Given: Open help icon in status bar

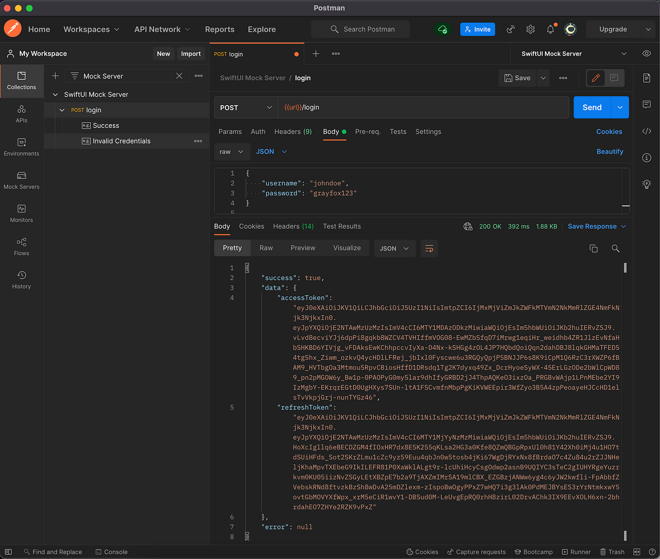Looking at the screenshot, I should 652,552.
